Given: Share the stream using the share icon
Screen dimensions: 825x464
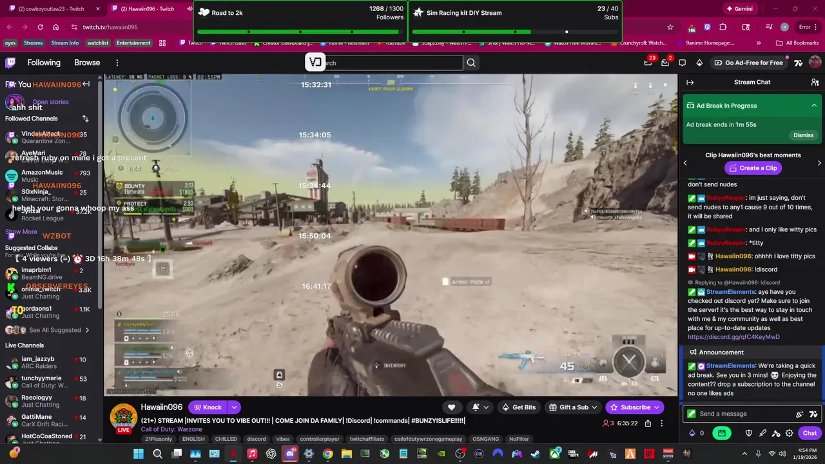Looking at the screenshot, I should point(648,423).
